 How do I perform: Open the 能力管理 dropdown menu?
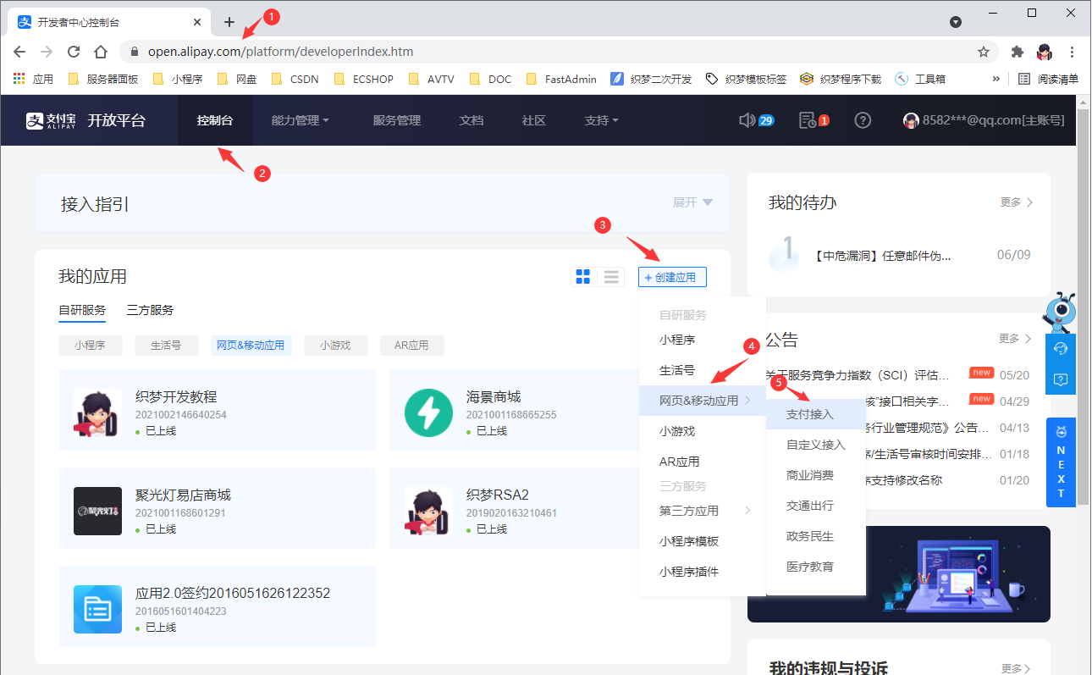tap(300, 120)
